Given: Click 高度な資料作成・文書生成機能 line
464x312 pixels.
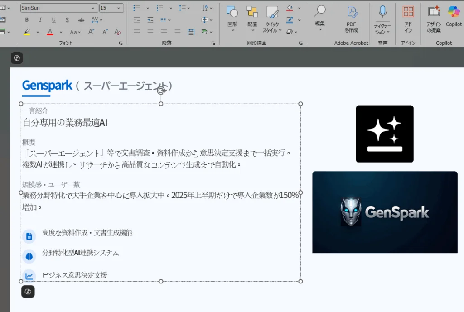Looking at the screenshot, I should click(x=87, y=233).
